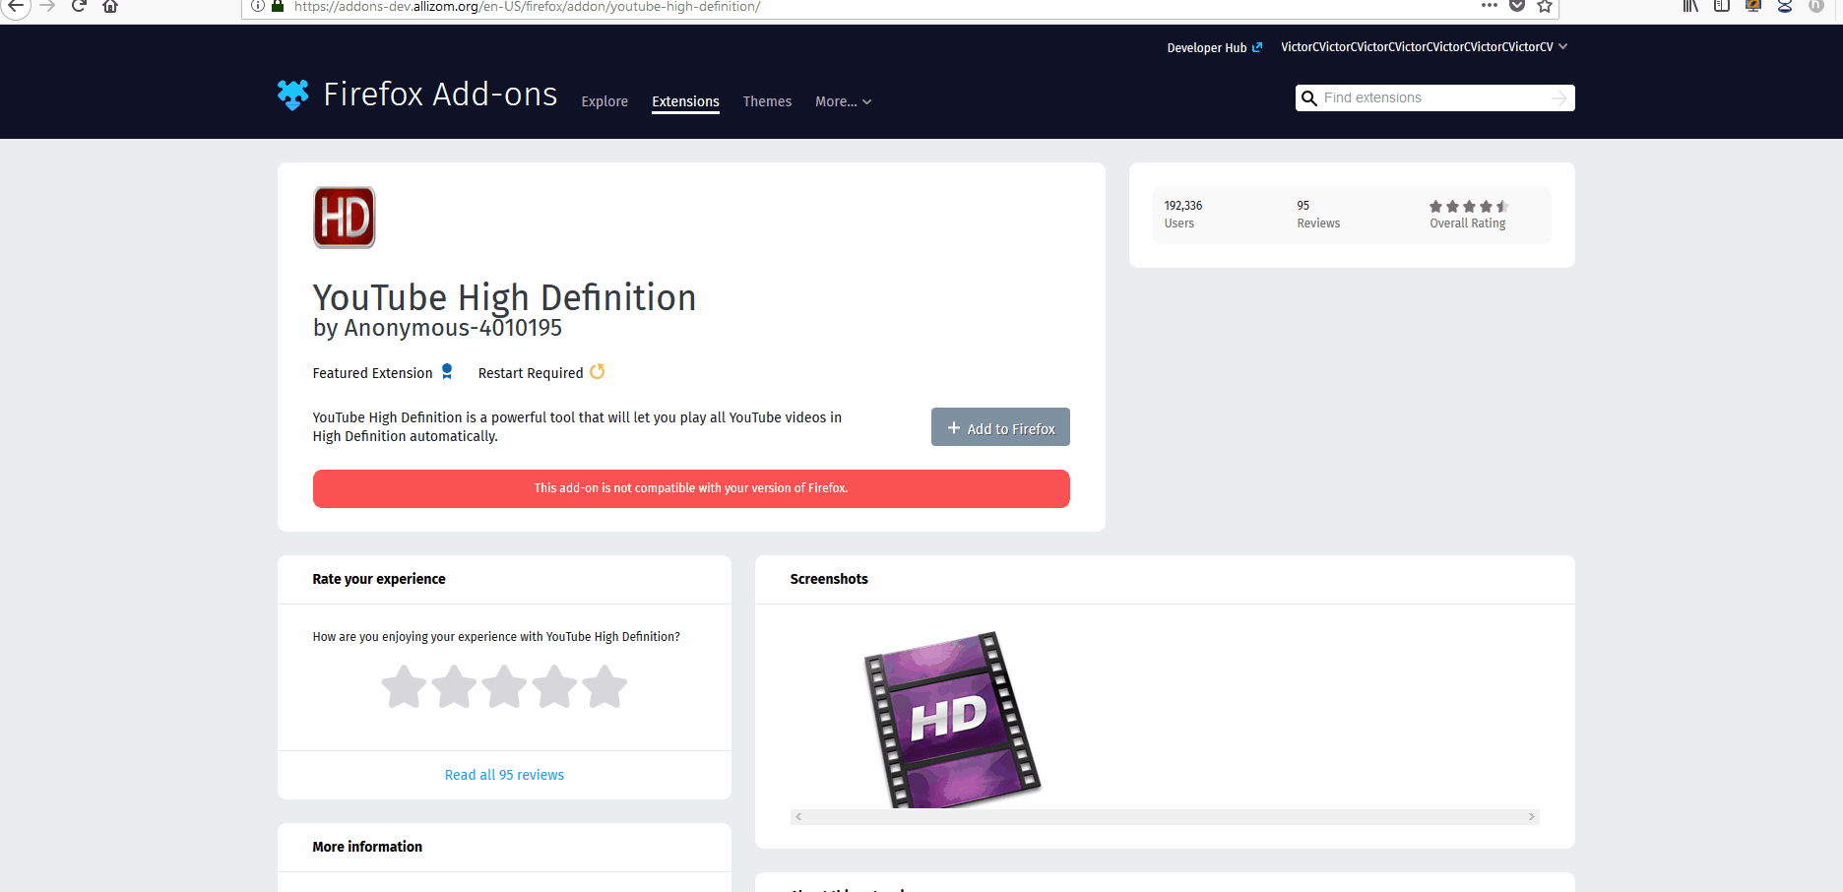
Task: Open the Library icon in the toolbar
Action: [x=1690, y=6]
